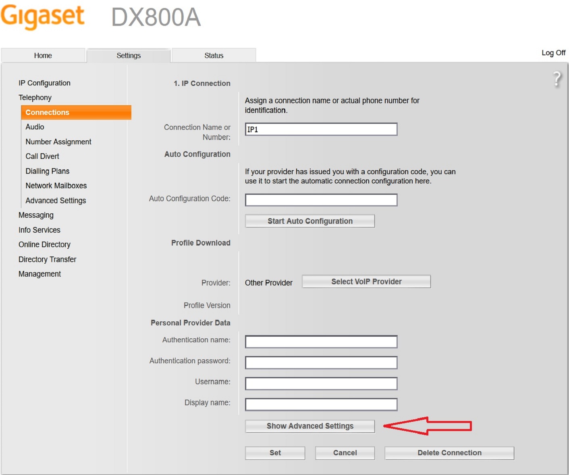Expand the IP Configuration menu

point(44,83)
